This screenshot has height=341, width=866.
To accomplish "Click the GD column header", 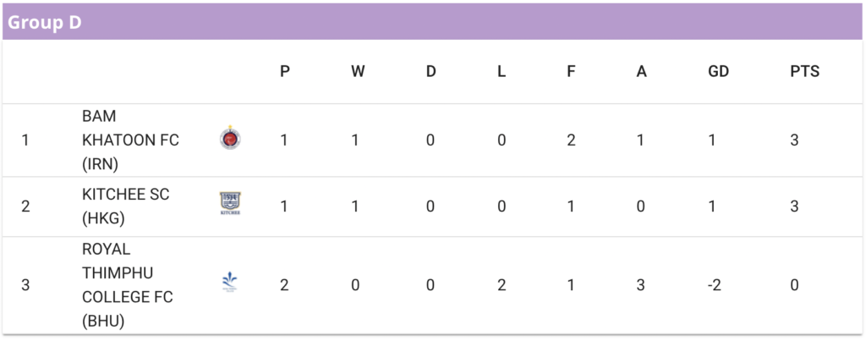I will pos(718,71).
